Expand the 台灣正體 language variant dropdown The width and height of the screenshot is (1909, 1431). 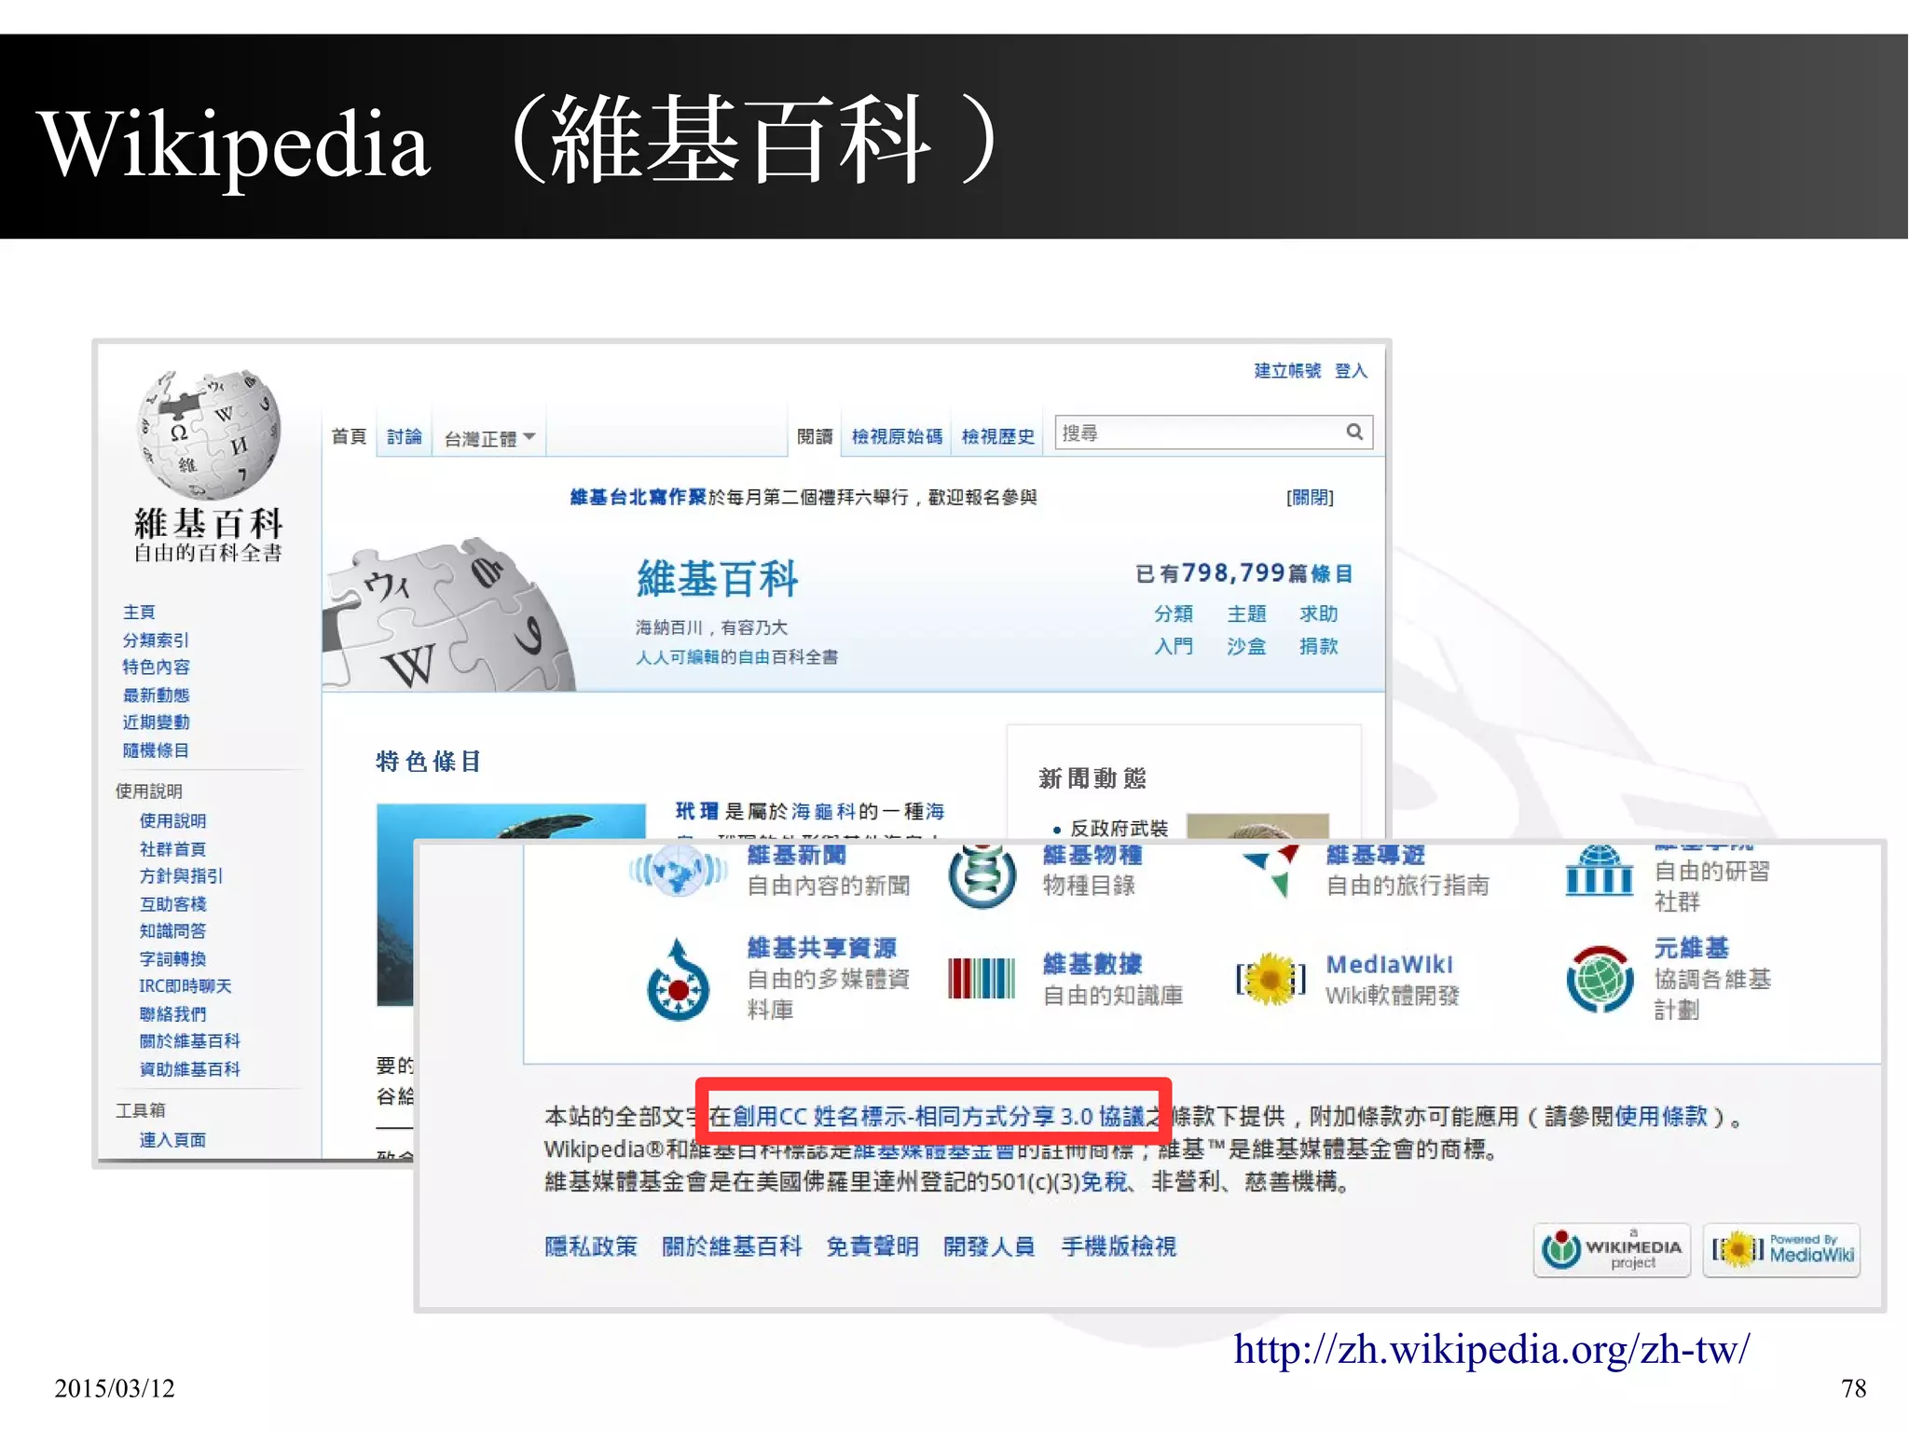pyautogui.click(x=488, y=438)
